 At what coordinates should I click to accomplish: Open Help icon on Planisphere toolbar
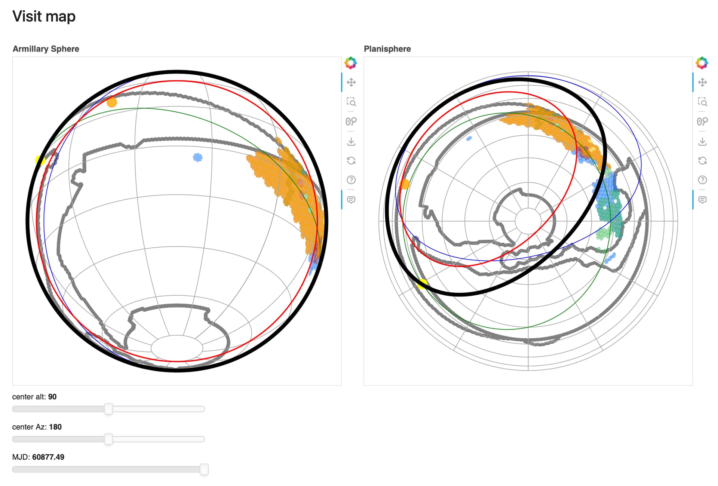coord(702,180)
